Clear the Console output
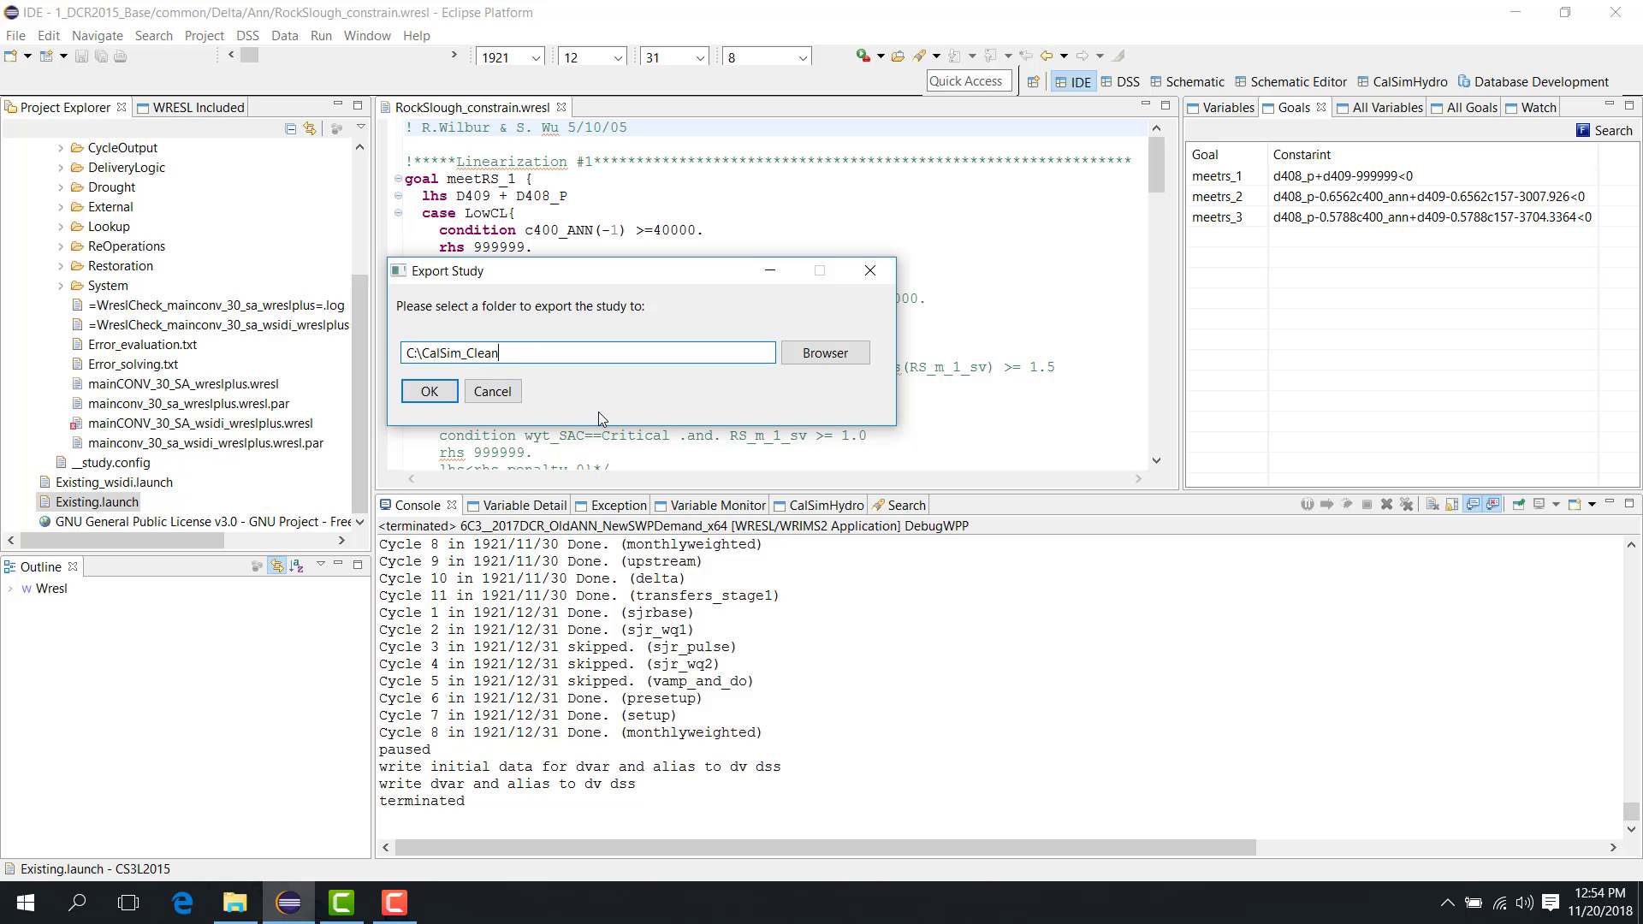1643x924 pixels. (x=1432, y=505)
